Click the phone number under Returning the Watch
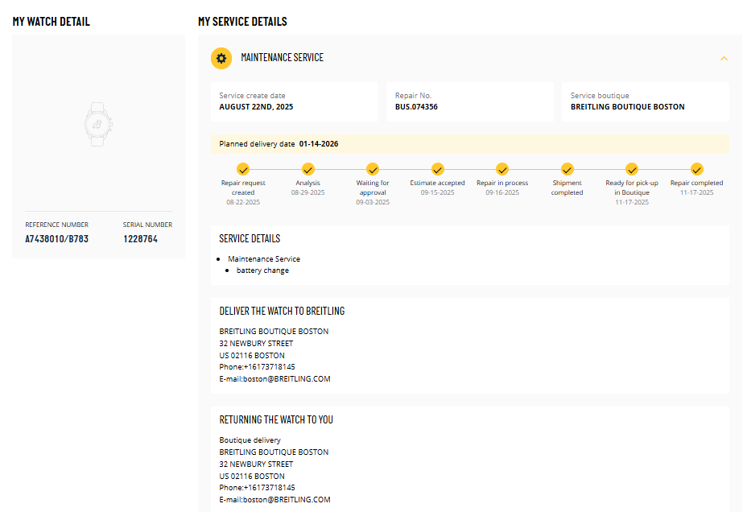Screen dimensions: 747x512 tap(257, 488)
